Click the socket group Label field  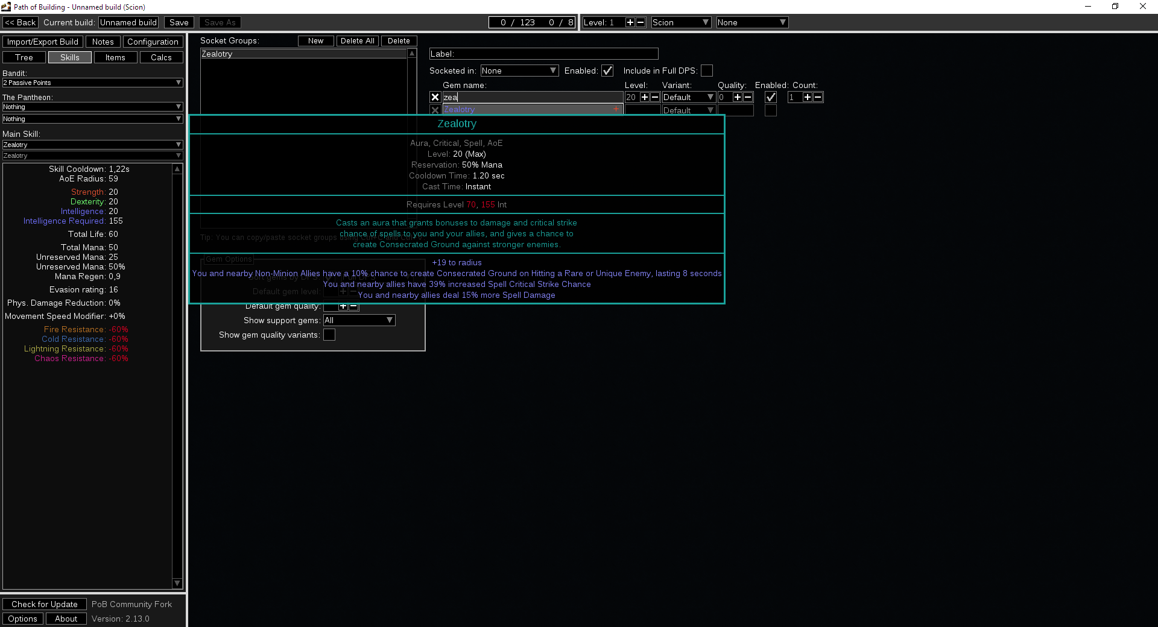[544, 54]
